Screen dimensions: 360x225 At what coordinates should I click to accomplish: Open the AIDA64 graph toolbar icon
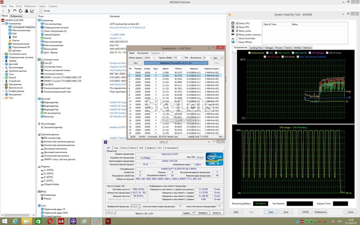(32, 11)
